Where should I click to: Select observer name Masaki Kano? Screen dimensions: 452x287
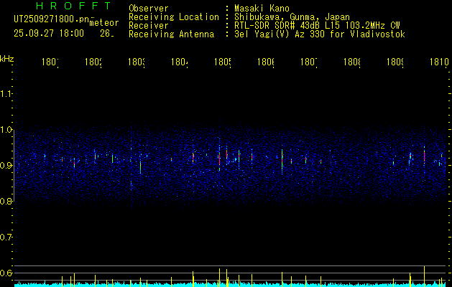[x=262, y=8]
